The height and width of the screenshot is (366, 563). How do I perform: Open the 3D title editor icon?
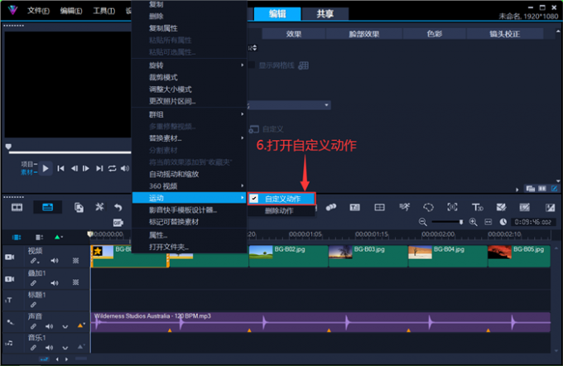(x=477, y=207)
